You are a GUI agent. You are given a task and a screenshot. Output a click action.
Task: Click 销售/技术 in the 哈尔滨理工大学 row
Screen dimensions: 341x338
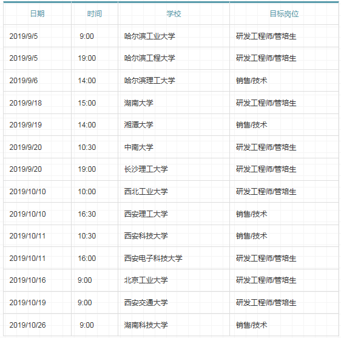(252, 81)
